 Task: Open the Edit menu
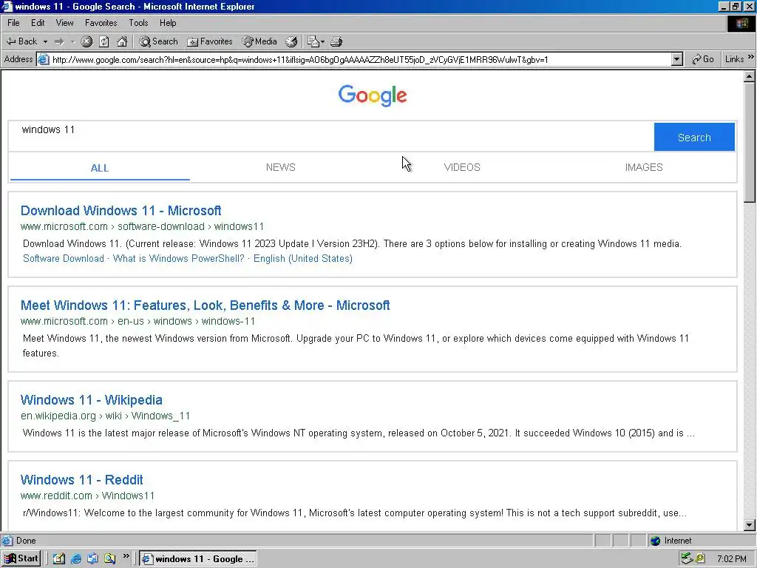point(38,23)
